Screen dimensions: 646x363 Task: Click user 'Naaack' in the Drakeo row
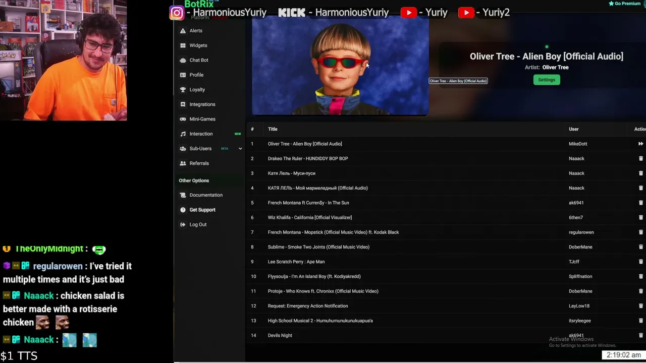coord(576,158)
